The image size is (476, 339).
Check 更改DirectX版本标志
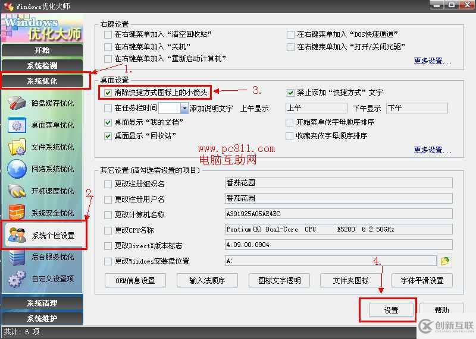coord(108,246)
